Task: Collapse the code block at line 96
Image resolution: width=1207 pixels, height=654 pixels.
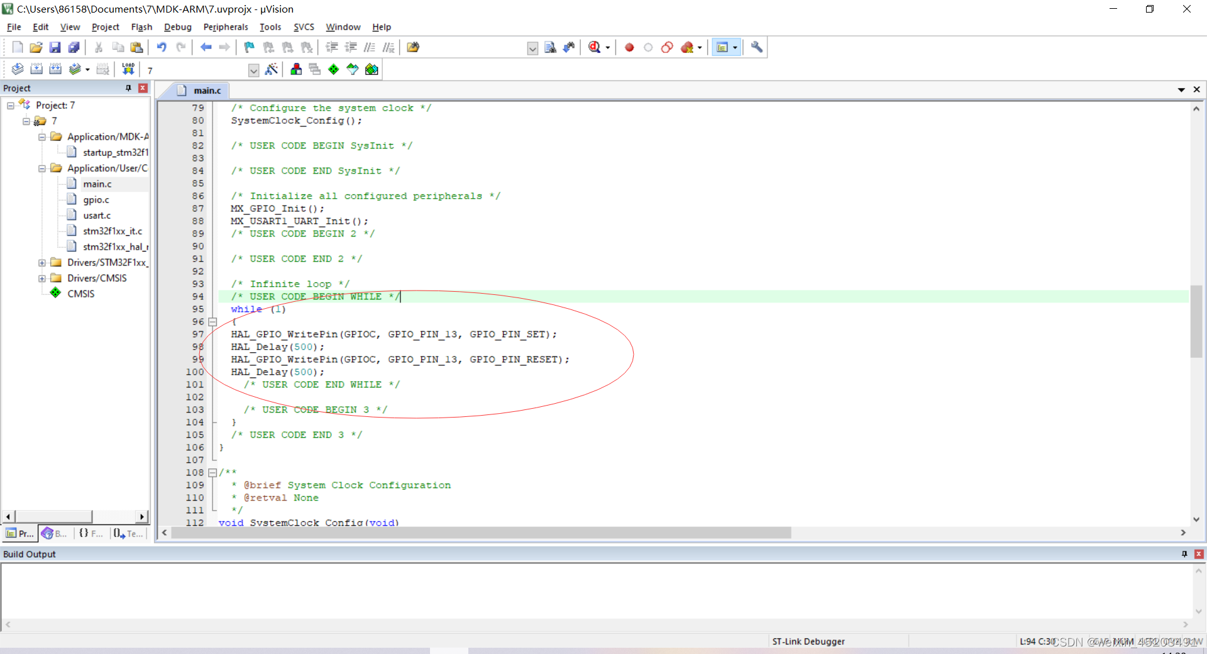Action: pos(212,322)
